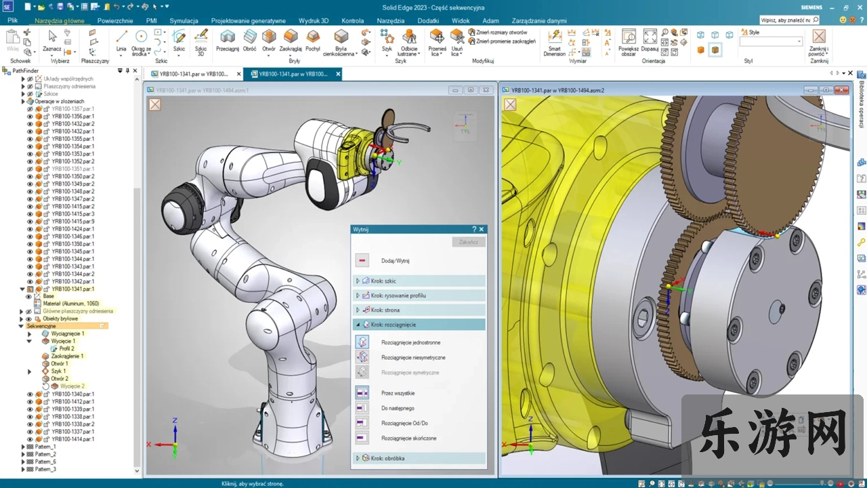Open the Wydruk 3D tab
The height and width of the screenshot is (488, 867).
tap(313, 20)
